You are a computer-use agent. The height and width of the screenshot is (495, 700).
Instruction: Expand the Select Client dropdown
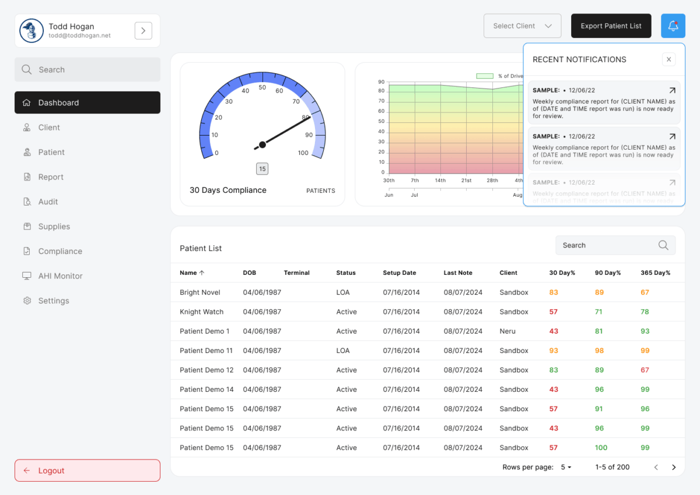(523, 26)
